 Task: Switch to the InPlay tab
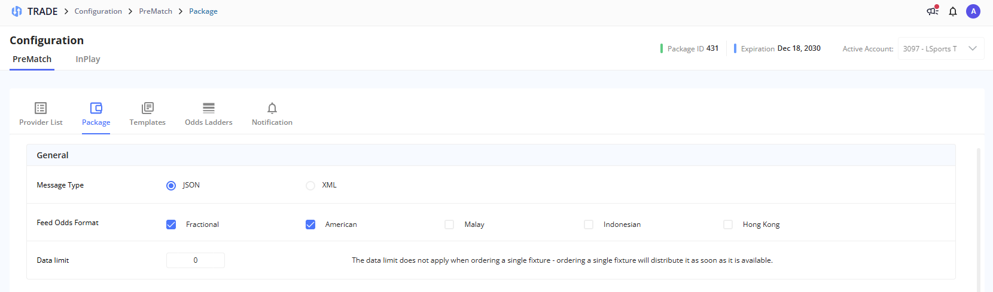pos(88,59)
